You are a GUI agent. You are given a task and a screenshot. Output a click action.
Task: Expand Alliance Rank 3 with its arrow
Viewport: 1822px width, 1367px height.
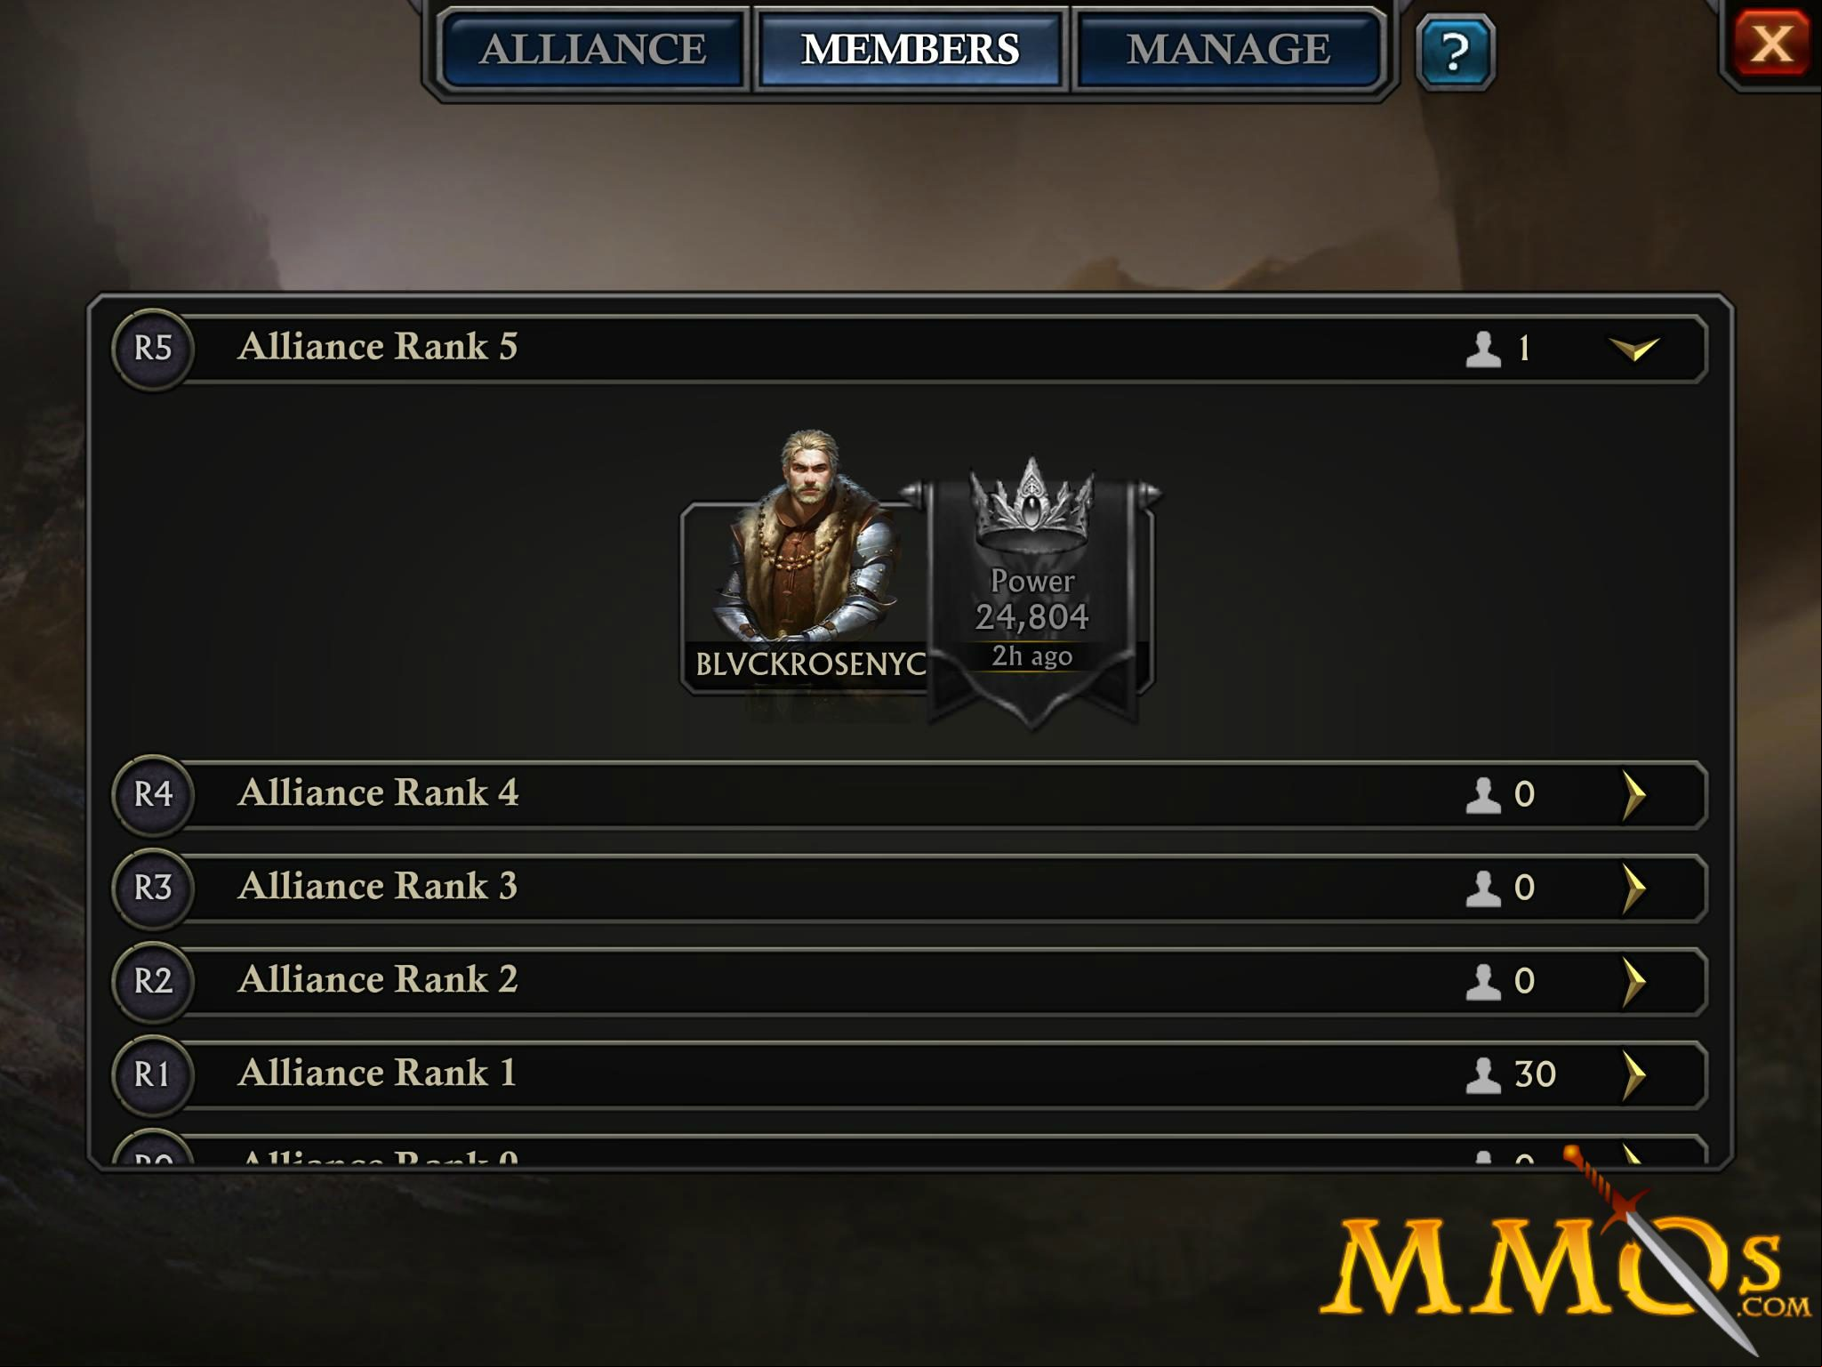point(1633,888)
